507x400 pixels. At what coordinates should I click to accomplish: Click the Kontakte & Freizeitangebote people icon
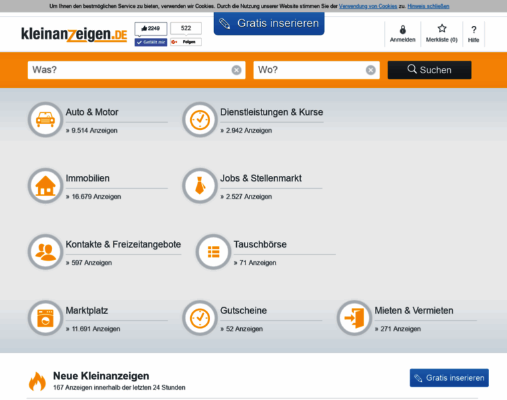pos(45,252)
